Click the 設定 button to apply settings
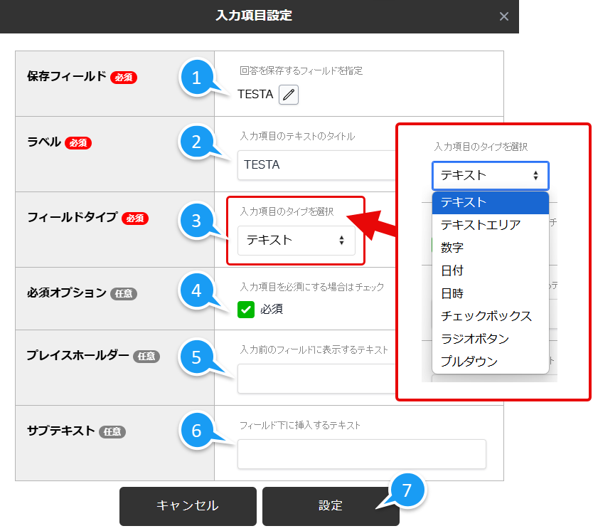 [x=331, y=506]
